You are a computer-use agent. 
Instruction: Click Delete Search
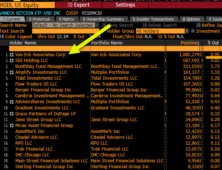tap(159, 25)
